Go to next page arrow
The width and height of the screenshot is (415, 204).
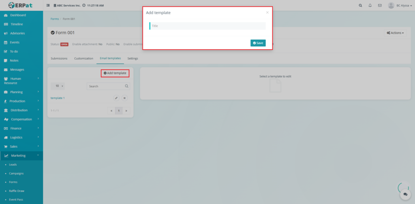[126, 111]
